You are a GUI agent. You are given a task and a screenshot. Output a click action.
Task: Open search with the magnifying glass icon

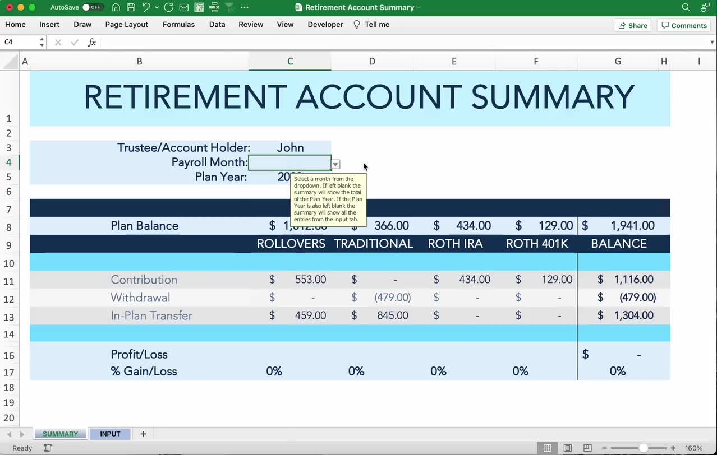click(686, 7)
